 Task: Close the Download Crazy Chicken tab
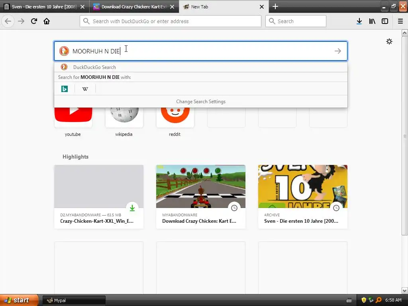point(172,7)
